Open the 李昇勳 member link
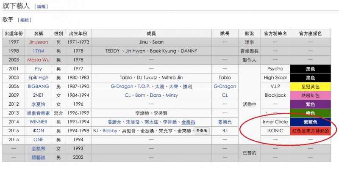The width and height of the screenshot is (339, 169). pyautogui.click(x=170, y=122)
